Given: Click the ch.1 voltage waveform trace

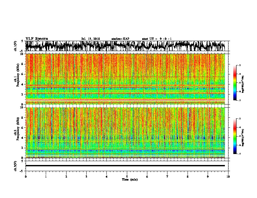Looking at the screenshot, I should point(125,46).
